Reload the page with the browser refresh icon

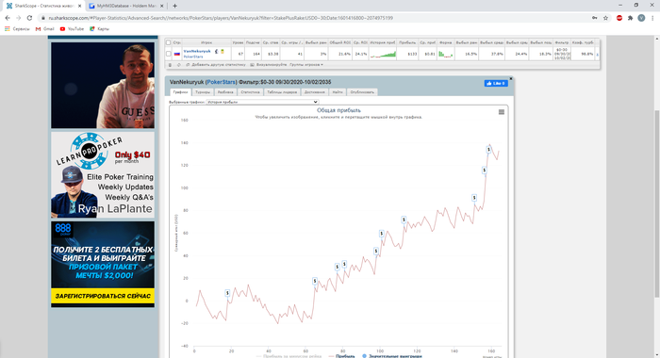[x=29, y=18]
